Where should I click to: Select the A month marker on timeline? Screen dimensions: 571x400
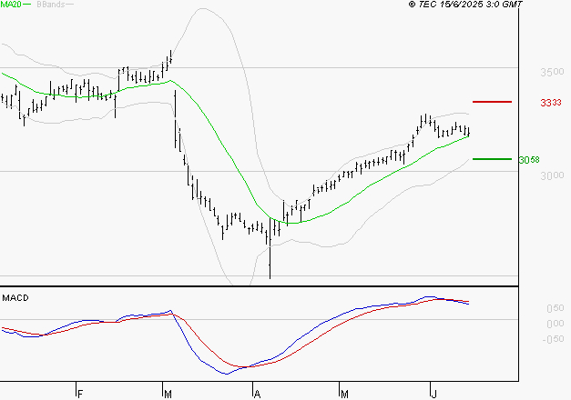[x=257, y=394]
